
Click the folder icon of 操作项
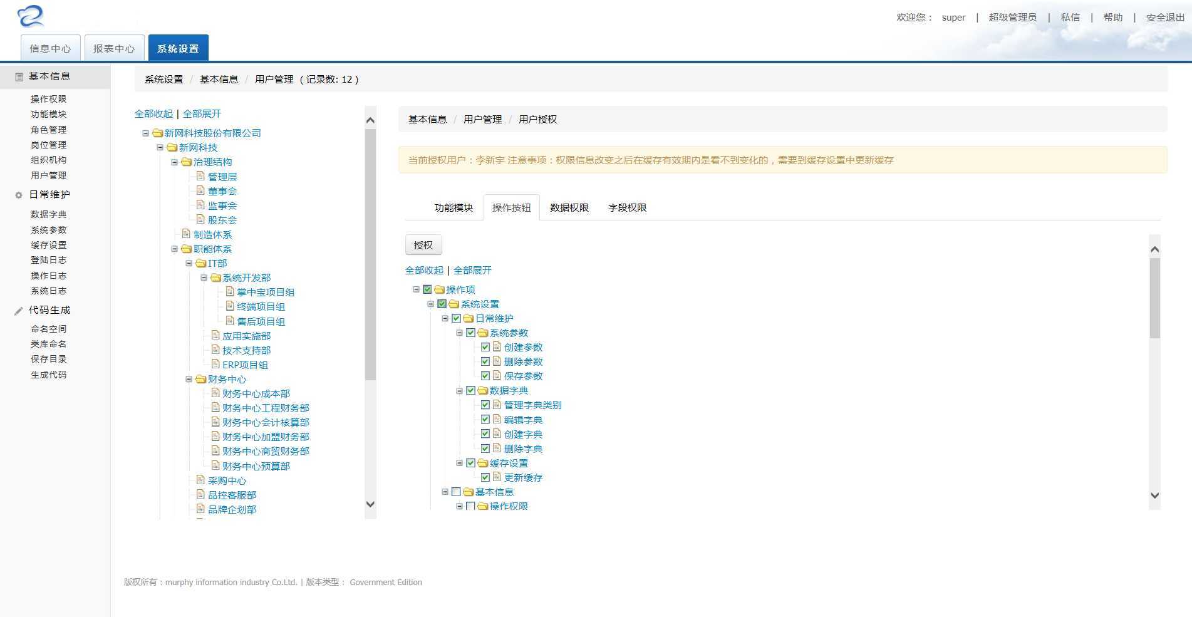pos(439,289)
